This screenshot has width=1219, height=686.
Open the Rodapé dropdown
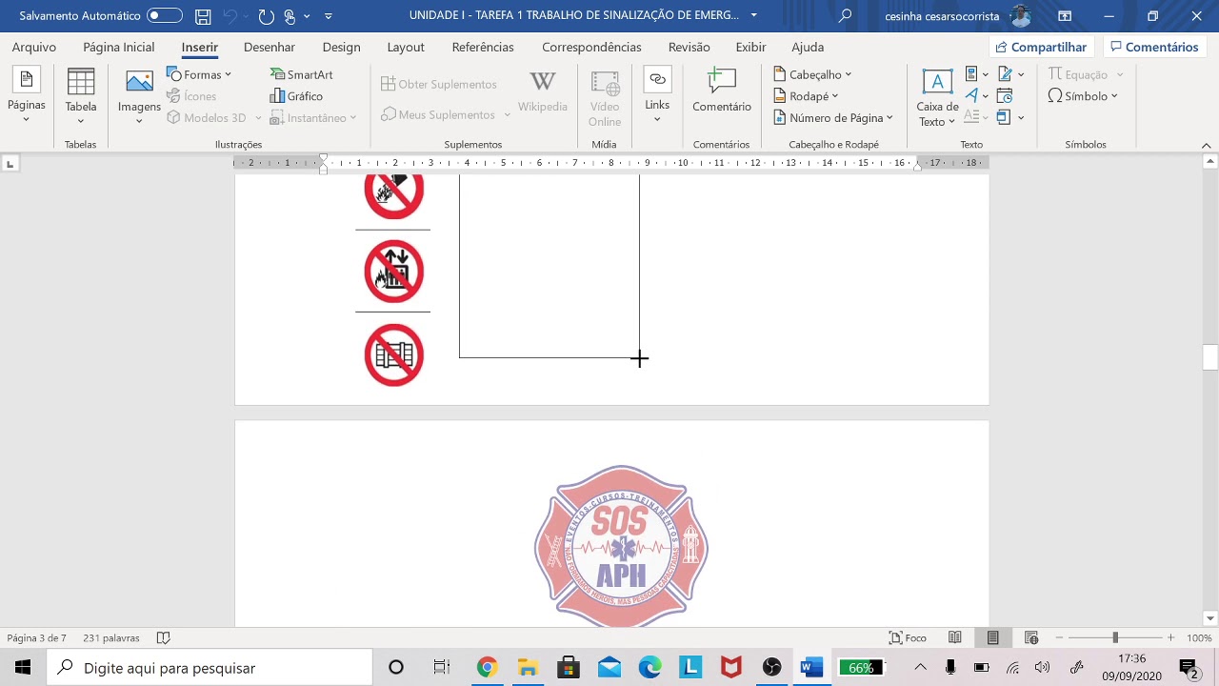(x=806, y=96)
